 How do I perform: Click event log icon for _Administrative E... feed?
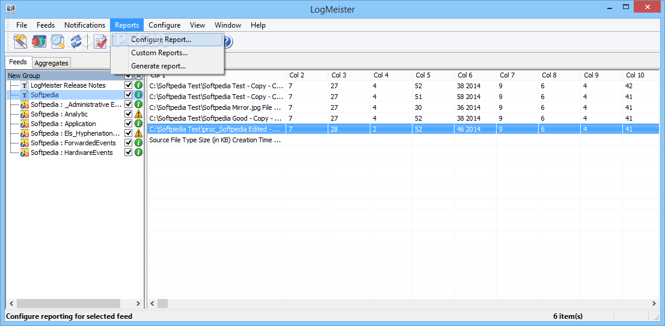coord(25,104)
